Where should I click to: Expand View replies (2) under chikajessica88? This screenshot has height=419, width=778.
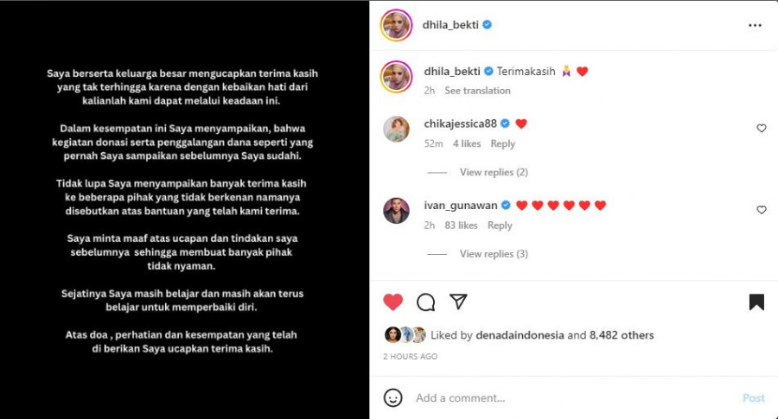click(494, 172)
